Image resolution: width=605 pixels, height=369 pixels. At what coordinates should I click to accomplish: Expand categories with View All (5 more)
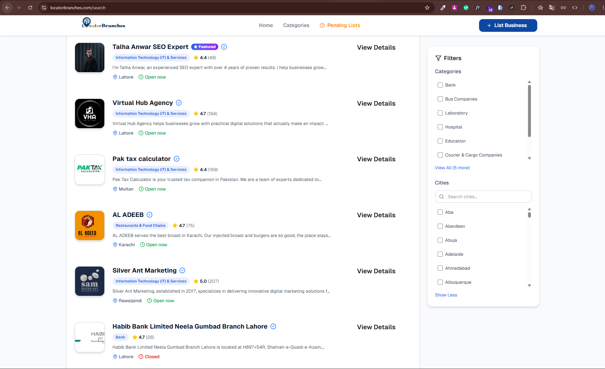coord(452,168)
